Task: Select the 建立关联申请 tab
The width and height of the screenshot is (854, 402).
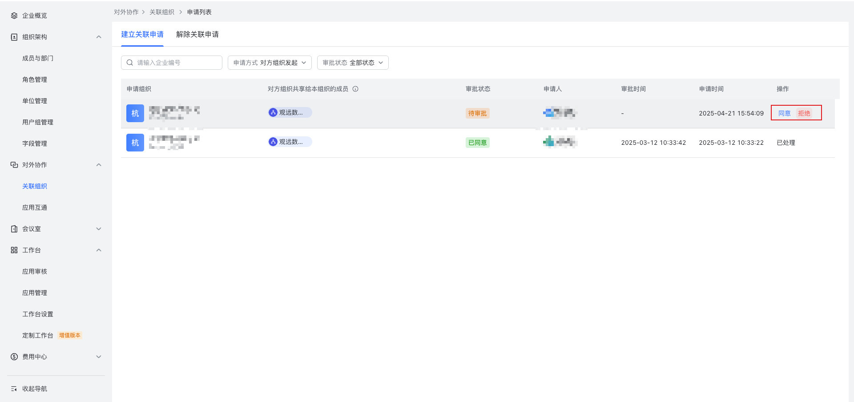Action: [x=142, y=35]
